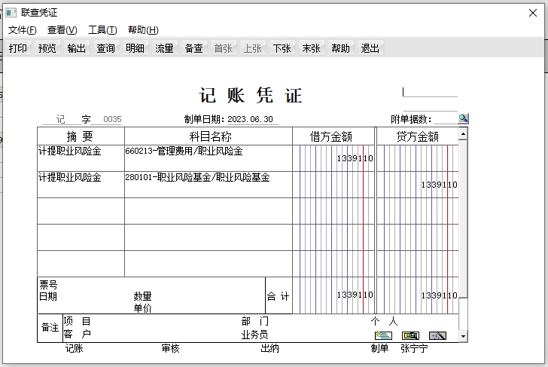Click the yellow-and-teal list icon below 个人
The width and height of the screenshot is (548, 367).
pyautogui.click(x=383, y=335)
